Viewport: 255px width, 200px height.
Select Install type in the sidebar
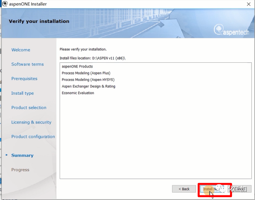point(22,93)
